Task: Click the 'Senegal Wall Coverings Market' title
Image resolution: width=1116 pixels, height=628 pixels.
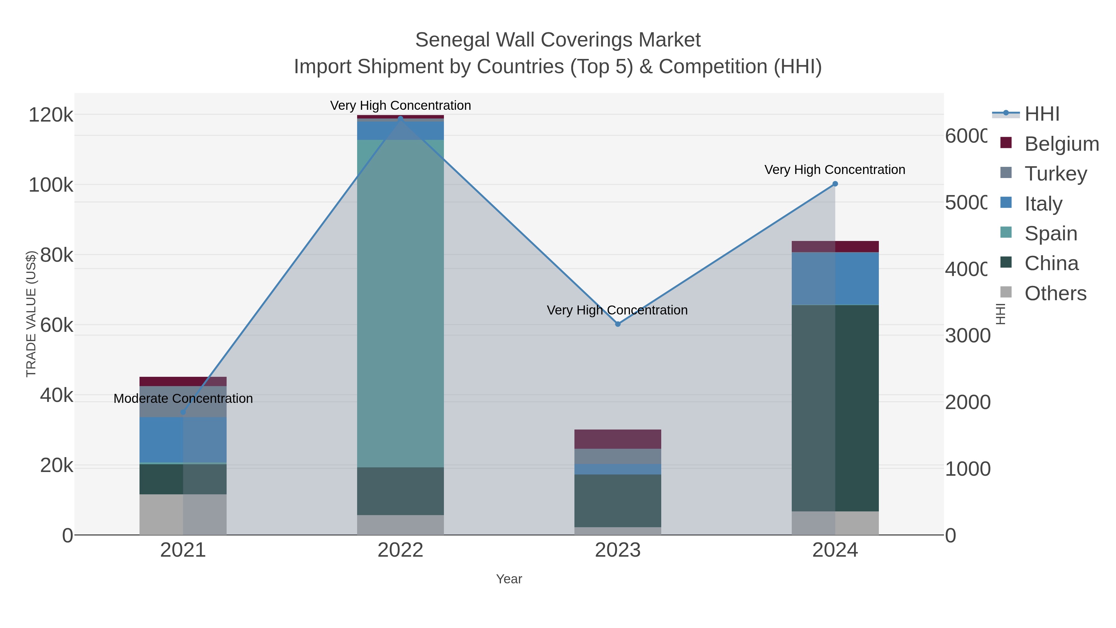Action: point(558,40)
